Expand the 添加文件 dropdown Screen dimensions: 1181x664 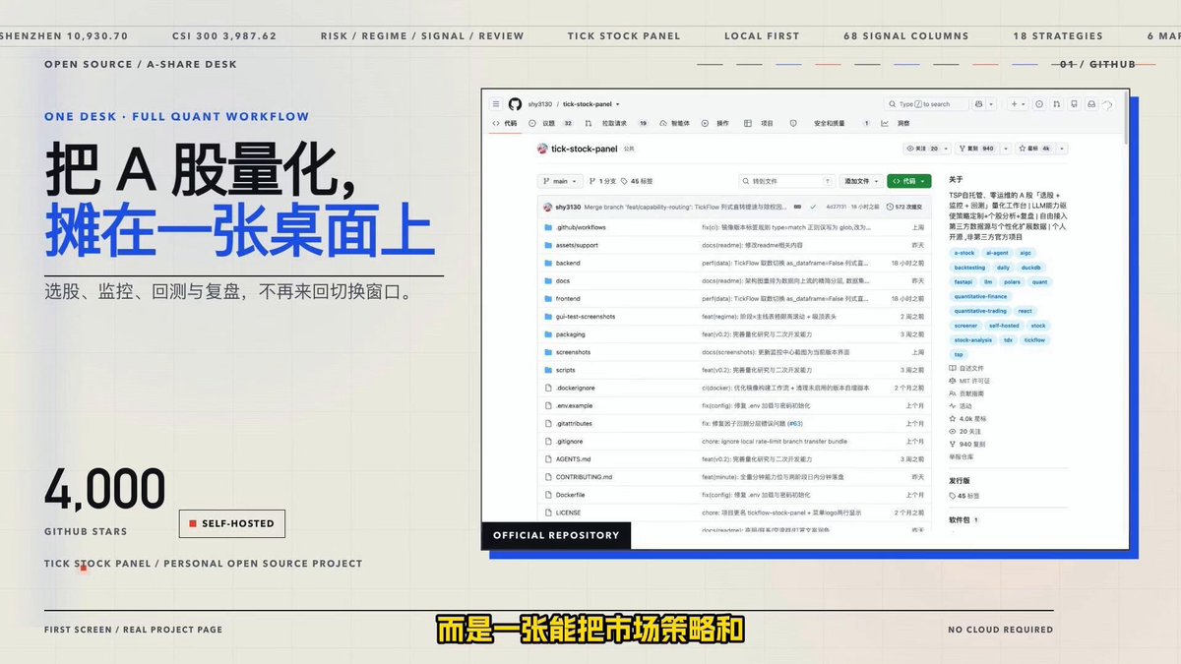pyautogui.click(x=860, y=181)
